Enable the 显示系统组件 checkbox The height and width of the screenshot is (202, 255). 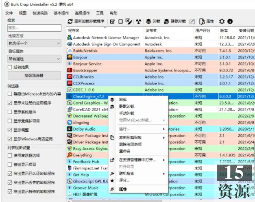coord(10,112)
